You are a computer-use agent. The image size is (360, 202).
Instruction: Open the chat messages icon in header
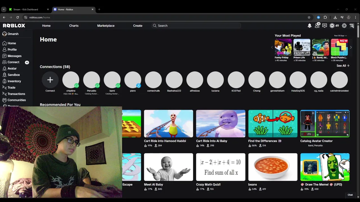(325, 26)
